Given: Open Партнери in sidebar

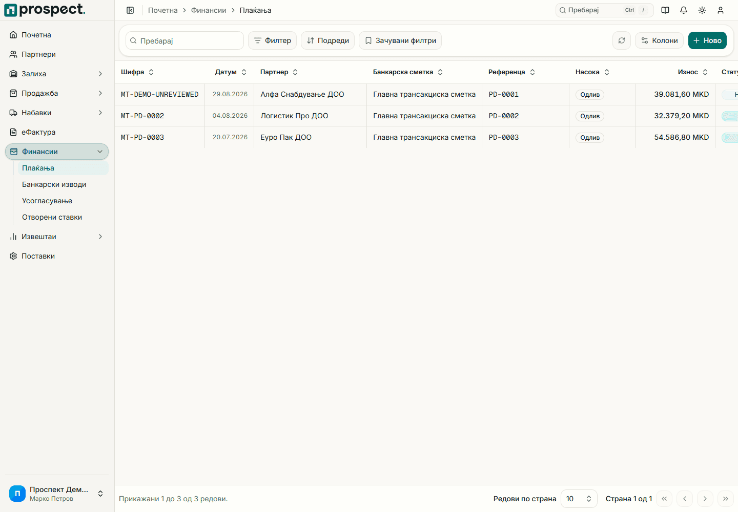Looking at the screenshot, I should click(57, 54).
